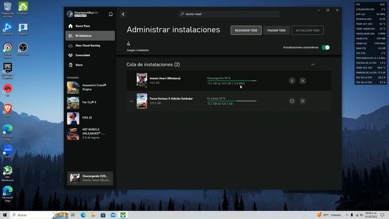Click the REANUDAR TODO button
Viewport: 389px width, 219px height.
[246, 30]
